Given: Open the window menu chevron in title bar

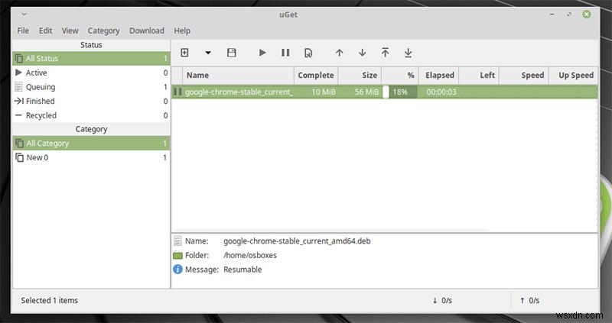Looking at the screenshot, I should point(24,15).
